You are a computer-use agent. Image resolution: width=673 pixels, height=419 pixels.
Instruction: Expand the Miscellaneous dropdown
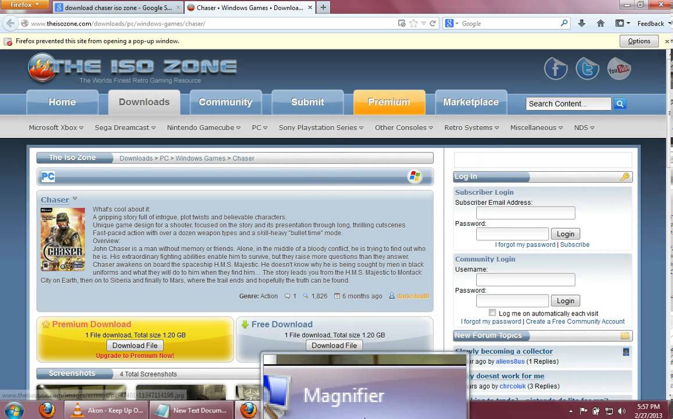click(x=537, y=127)
